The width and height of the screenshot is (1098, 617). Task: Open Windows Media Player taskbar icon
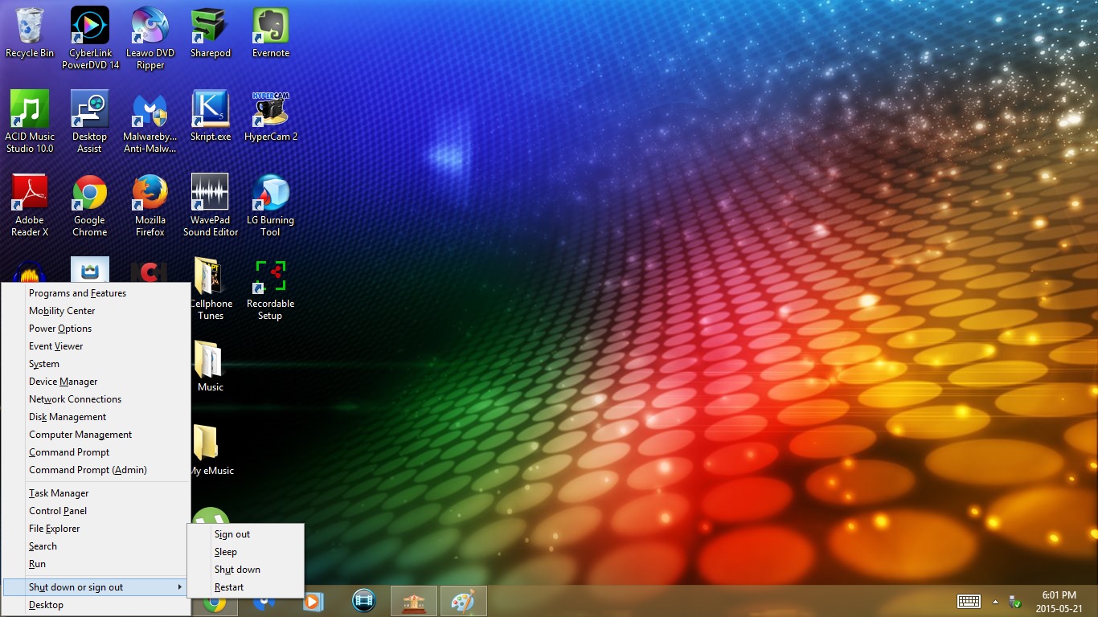(x=314, y=602)
